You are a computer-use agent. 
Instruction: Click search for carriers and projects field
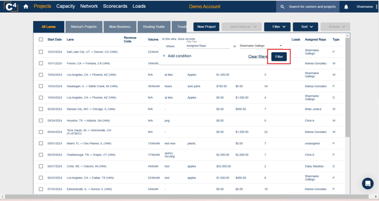[x=312, y=7]
